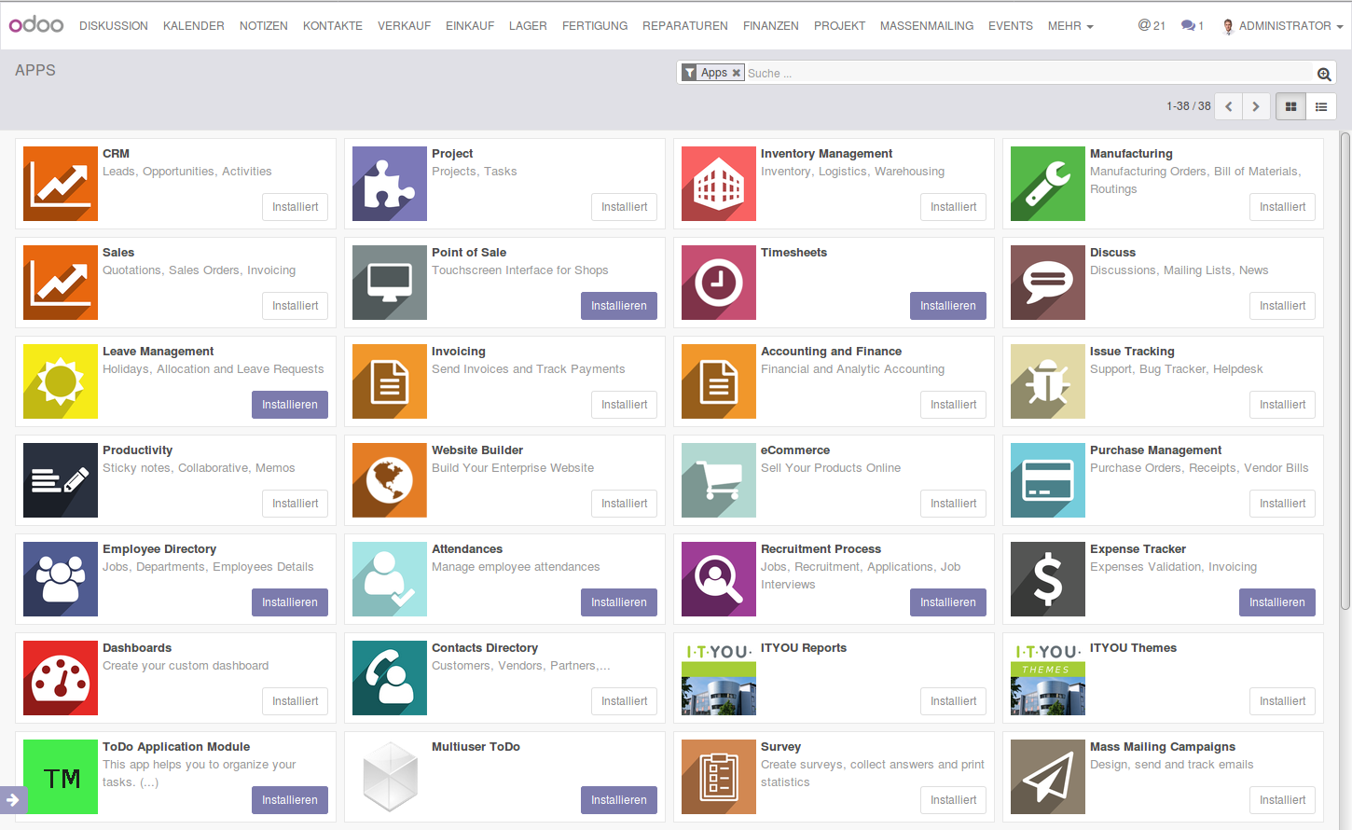
Task: Switch to list view
Action: (1321, 106)
